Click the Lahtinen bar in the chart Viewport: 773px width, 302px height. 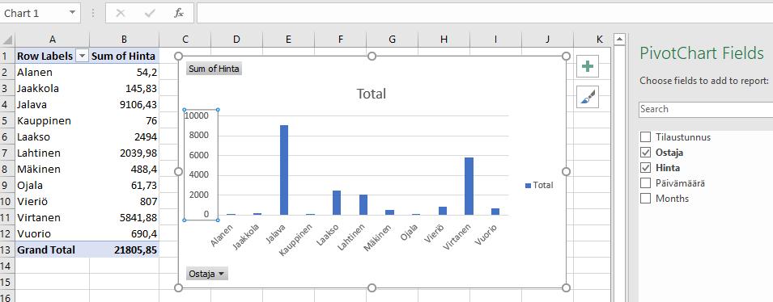point(363,205)
